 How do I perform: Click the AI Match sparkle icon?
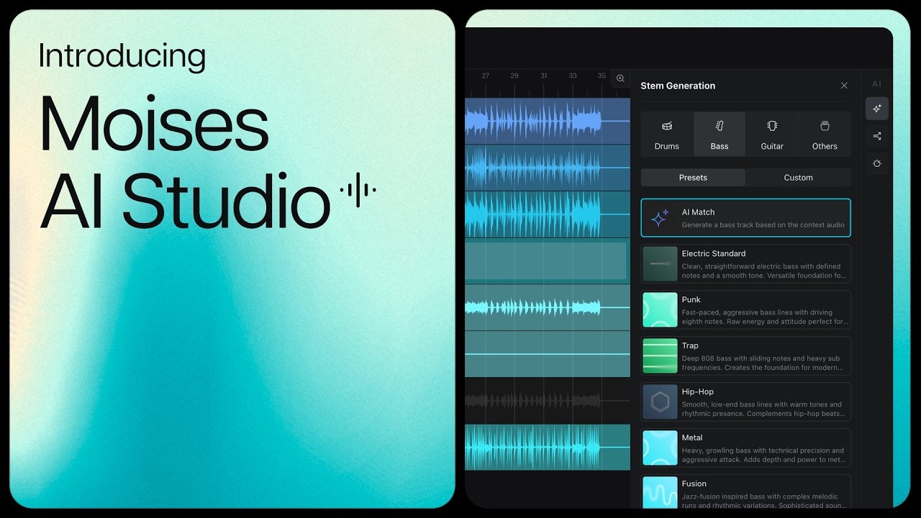pos(660,217)
